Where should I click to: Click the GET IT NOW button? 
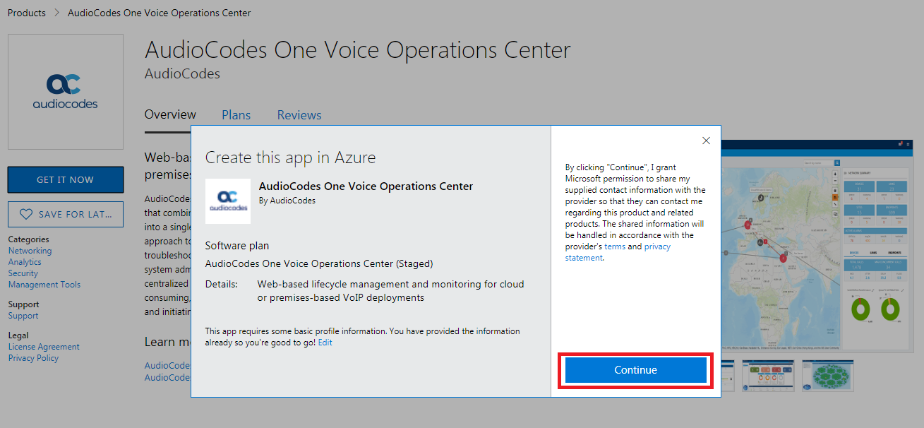tap(65, 179)
